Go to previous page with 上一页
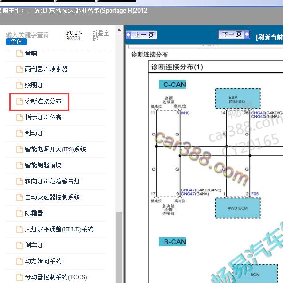Viewport: 283px width, 283px height. [x=141, y=35]
